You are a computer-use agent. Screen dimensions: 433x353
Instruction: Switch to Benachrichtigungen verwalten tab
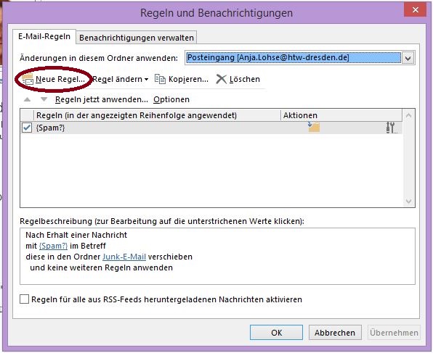pyautogui.click(x=137, y=38)
